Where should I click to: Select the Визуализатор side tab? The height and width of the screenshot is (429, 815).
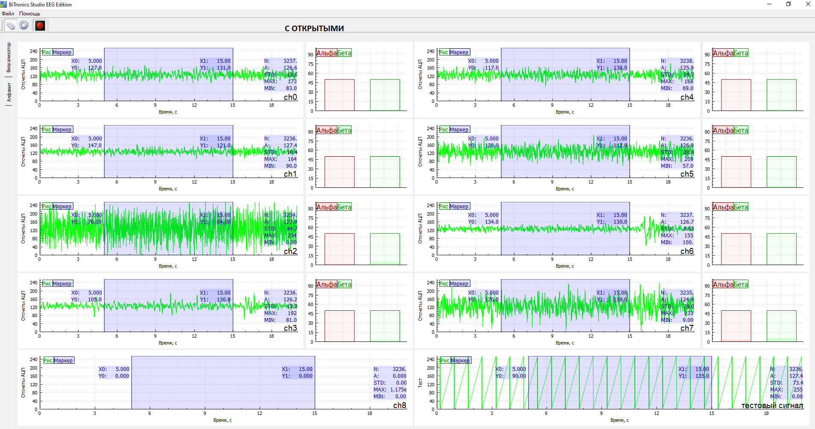tap(9, 58)
